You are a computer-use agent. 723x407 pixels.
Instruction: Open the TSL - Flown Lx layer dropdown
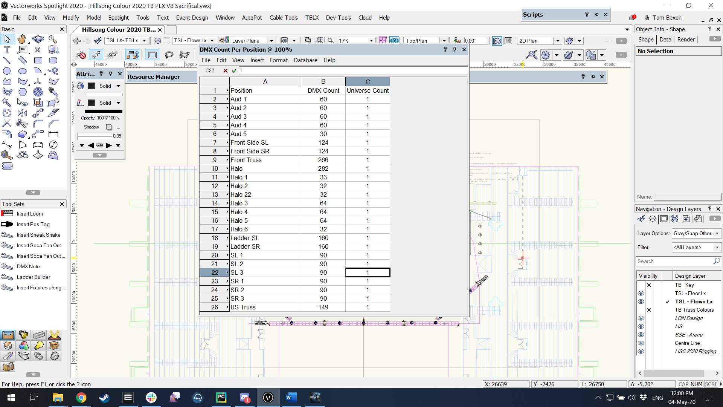pos(212,41)
